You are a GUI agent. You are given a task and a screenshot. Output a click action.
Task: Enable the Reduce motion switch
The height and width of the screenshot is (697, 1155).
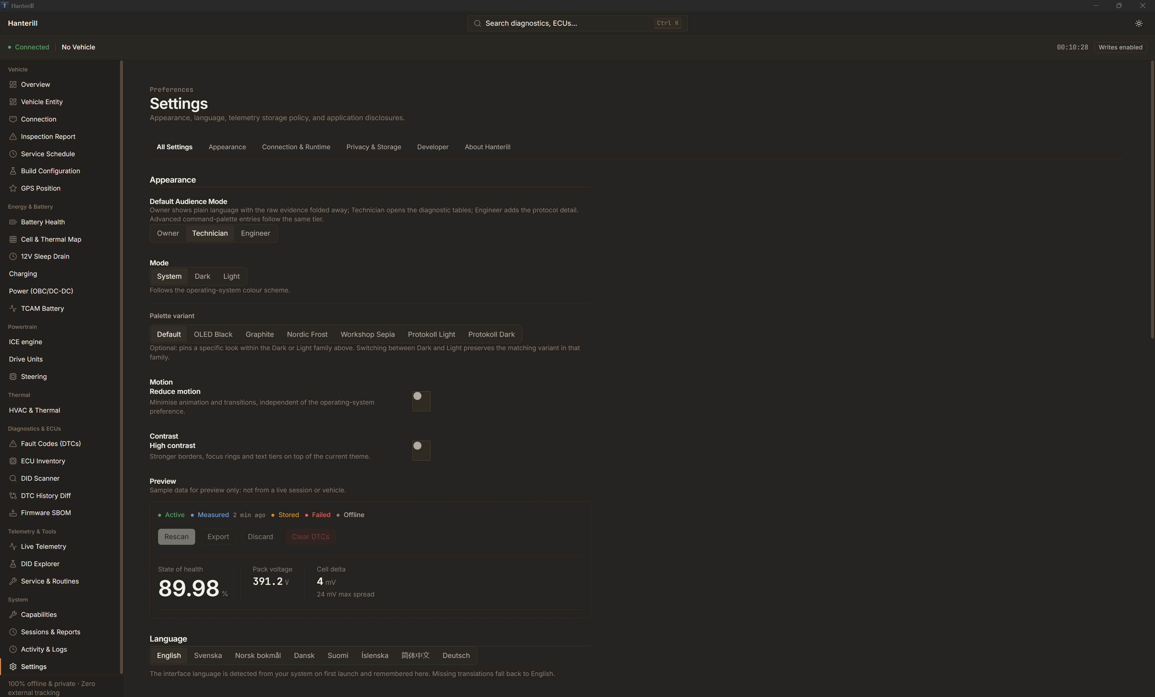point(421,401)
